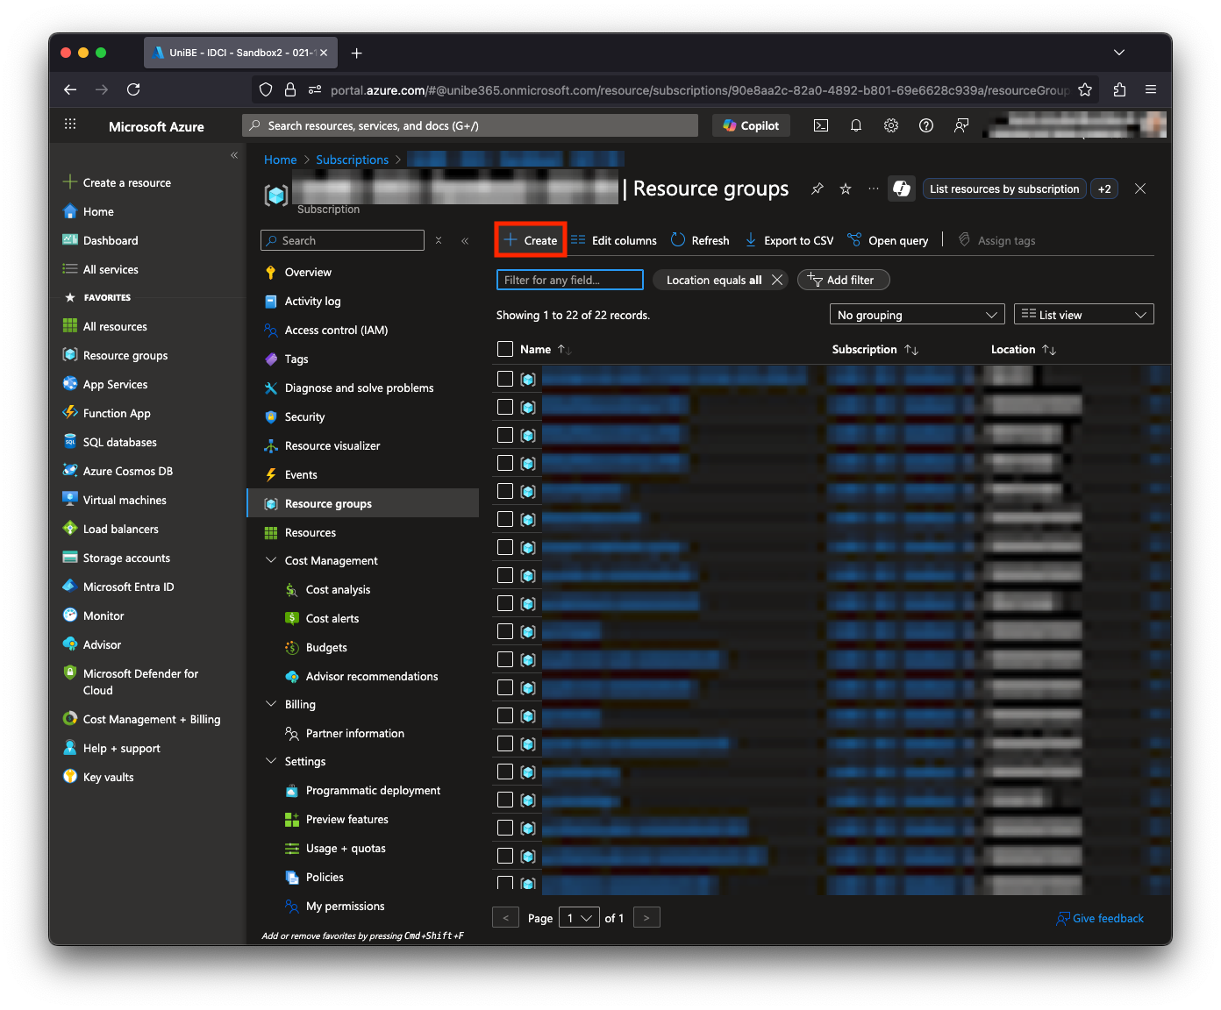Click the Create button
1221x1010 pixels.
(530, 239)
